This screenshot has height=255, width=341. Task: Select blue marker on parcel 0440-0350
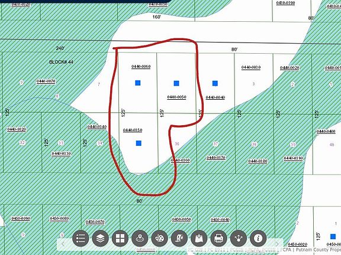[x=139, y=143]
